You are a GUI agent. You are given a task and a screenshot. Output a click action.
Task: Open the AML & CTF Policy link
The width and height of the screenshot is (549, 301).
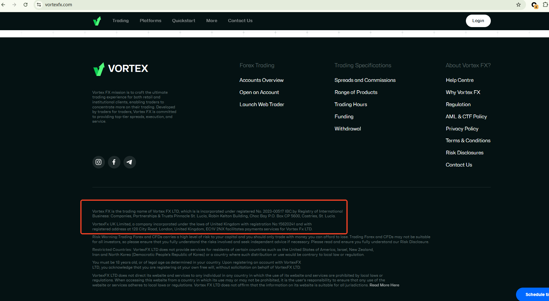pos(466,117)
